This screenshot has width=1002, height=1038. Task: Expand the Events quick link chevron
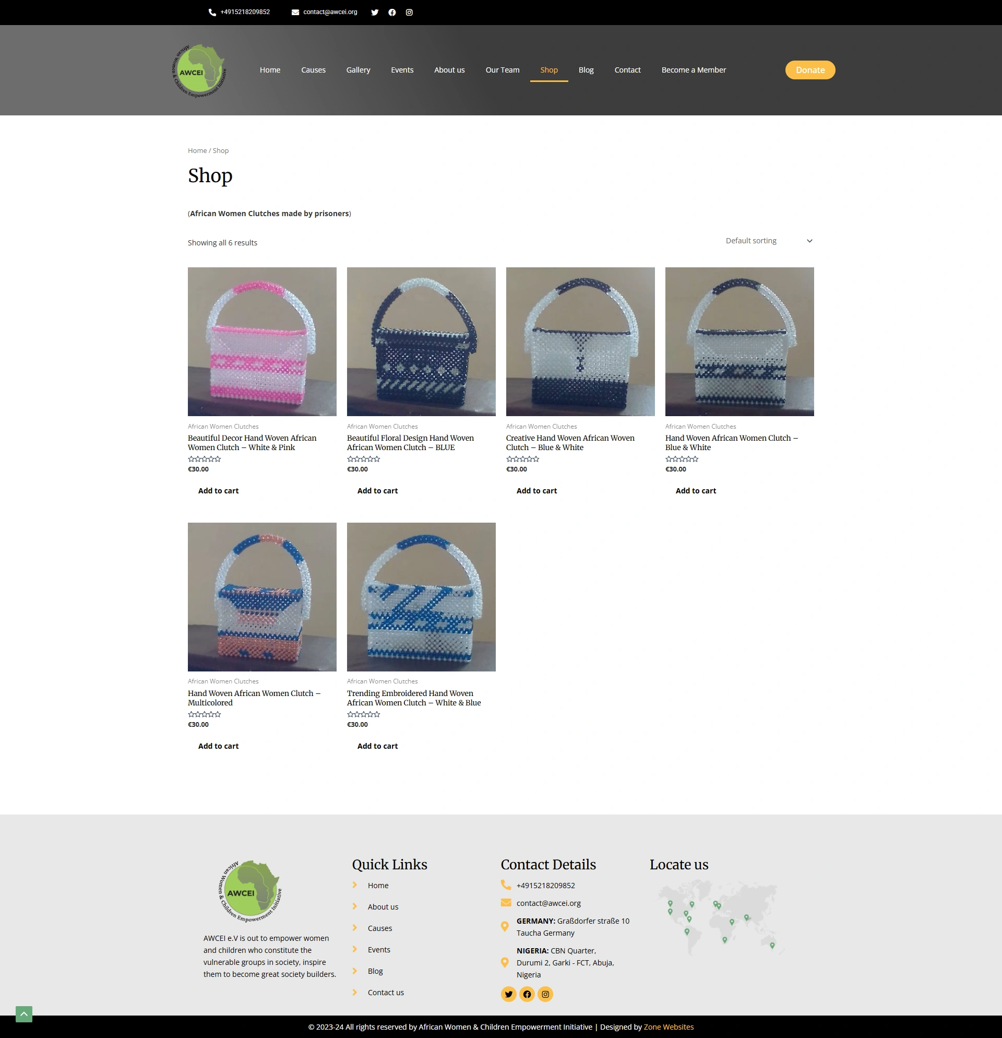355,950
